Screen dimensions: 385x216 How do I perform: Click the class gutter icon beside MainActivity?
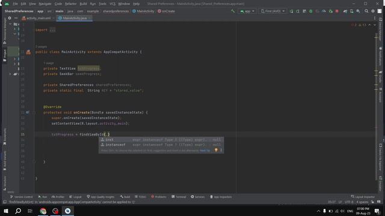click(28, 52)
